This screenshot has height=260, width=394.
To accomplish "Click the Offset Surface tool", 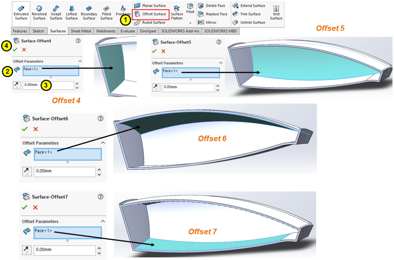I will [151, 14].
